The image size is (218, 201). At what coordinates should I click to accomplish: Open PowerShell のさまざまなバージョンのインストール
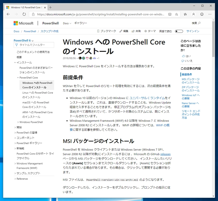(x=36, y=70)
